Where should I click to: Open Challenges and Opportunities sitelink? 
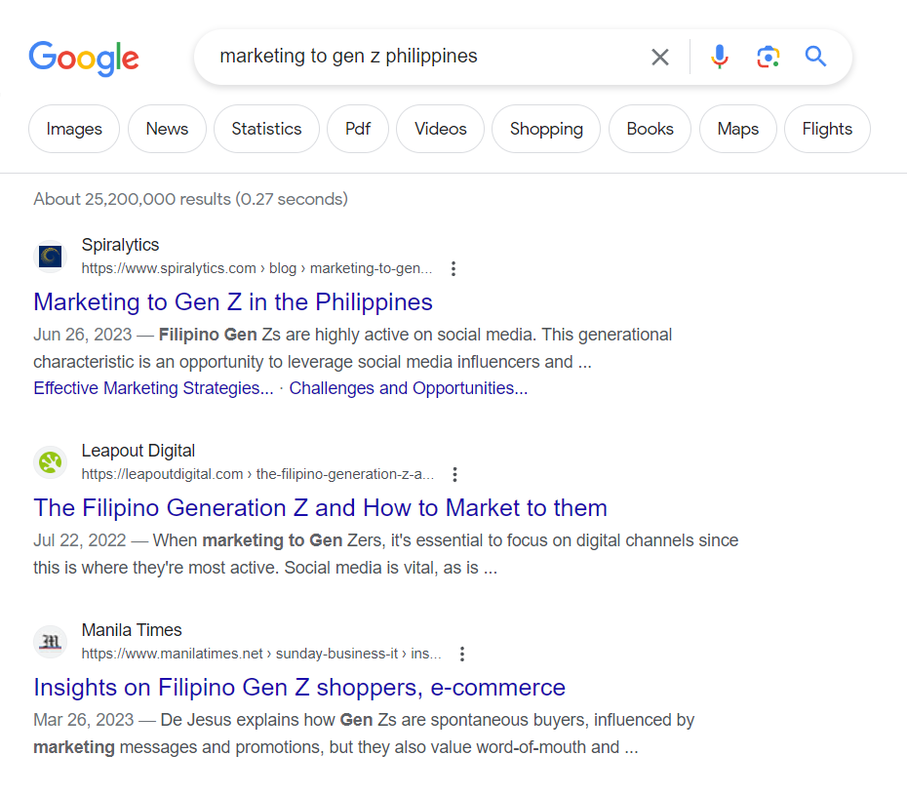[x=409, y=388]
